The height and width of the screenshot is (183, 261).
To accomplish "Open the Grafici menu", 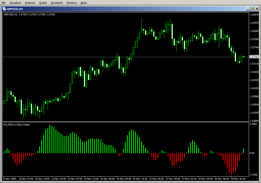I will pyautogui.click(x=43, y=3).
